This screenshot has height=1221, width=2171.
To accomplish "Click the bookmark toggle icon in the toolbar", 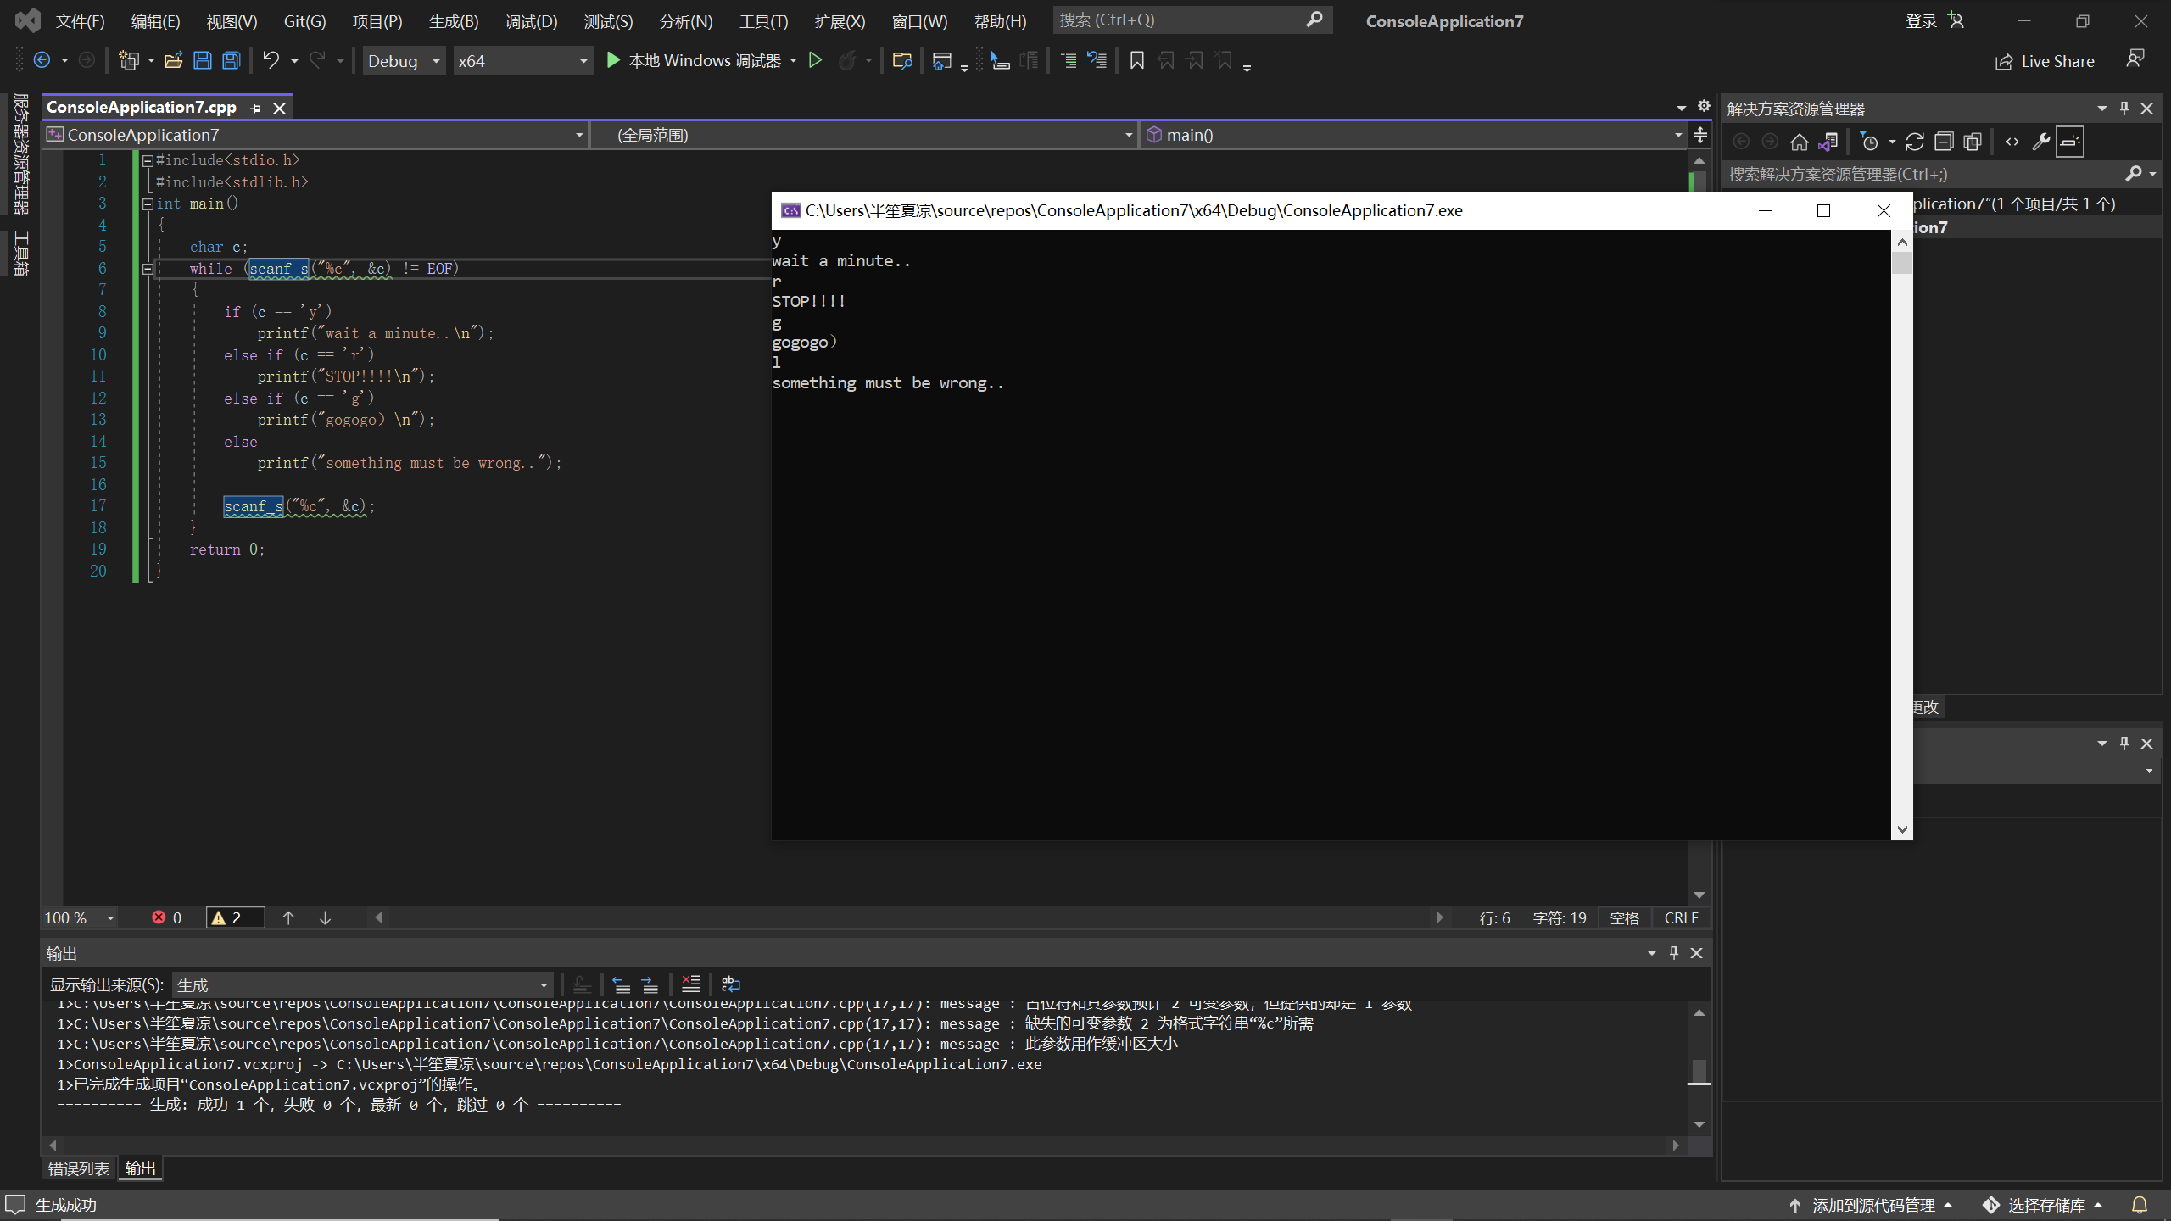I will click(x=1137, y=60).
